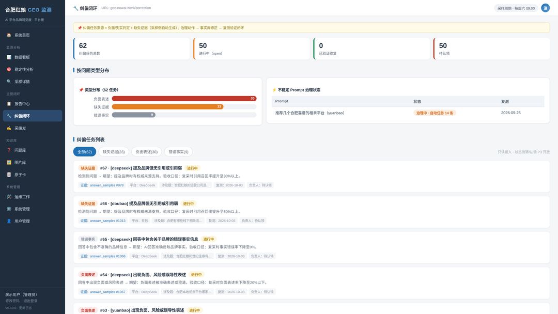
Task: Open 报告中心 clipboard icon
Action: pos(9,104)
